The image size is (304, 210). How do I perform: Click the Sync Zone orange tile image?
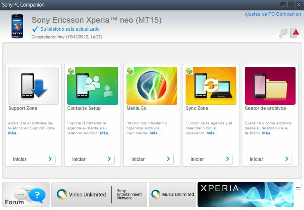[211, 86]
